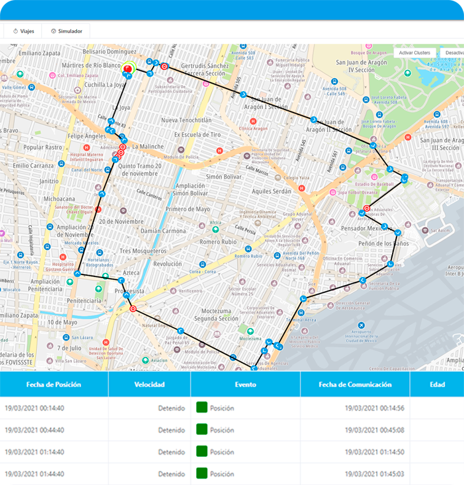
Task: Sort the table by Fecha de Comunicación
Action: [x=355, y=385]
